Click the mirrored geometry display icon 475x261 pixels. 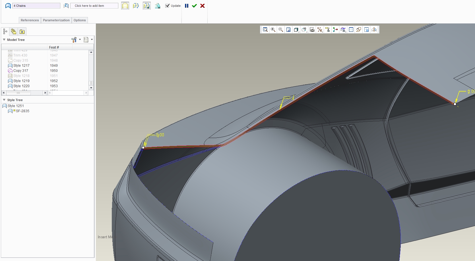pyautogui.click(x=374, y=30)
